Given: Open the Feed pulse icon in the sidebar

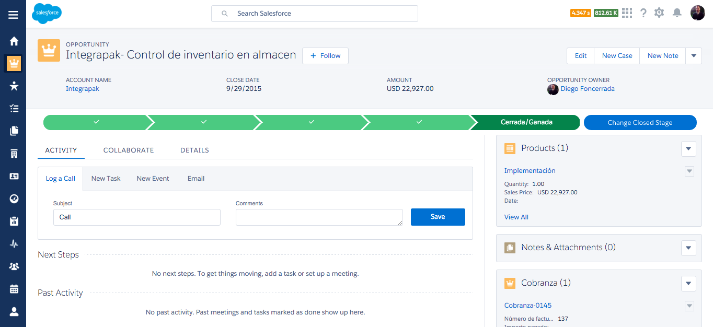Looking at the screenshot, I should 14,243.
